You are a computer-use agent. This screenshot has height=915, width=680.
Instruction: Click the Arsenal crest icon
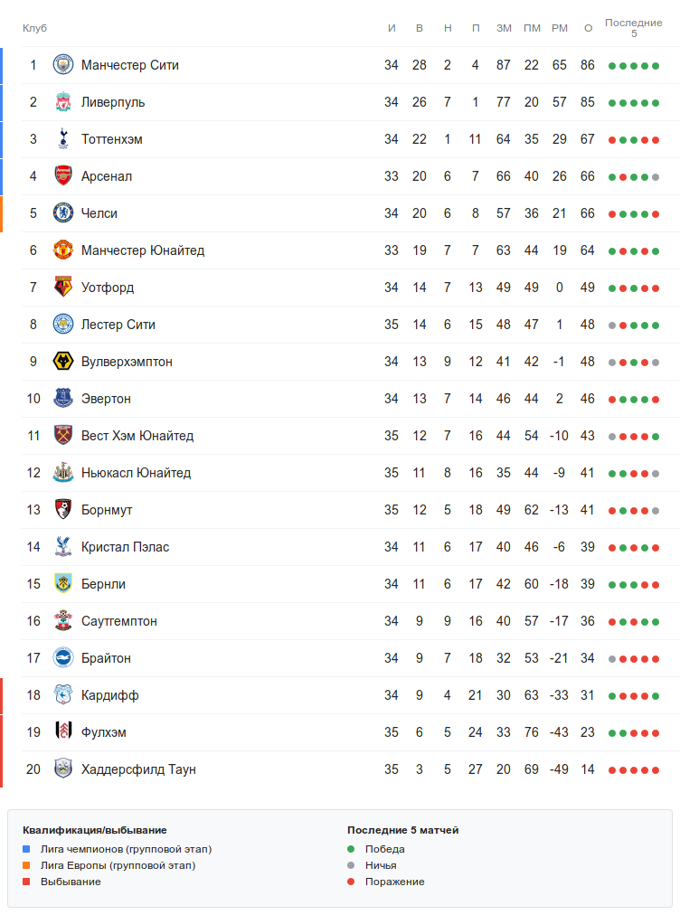tap(62, 176)
